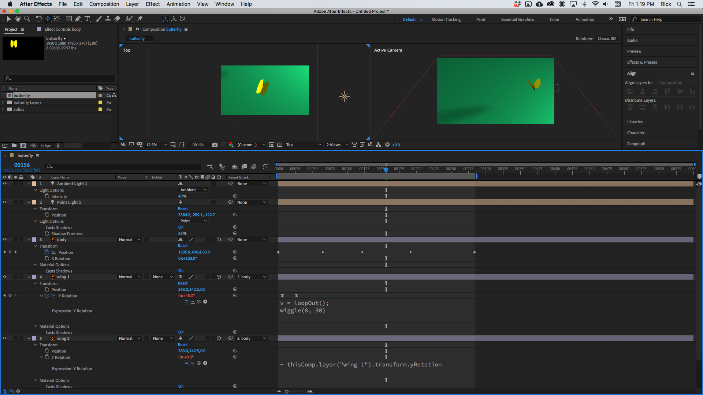Viewport: 703px width, 395px height.
Task: Select the Rotation tool
Action: click(38, 19)
